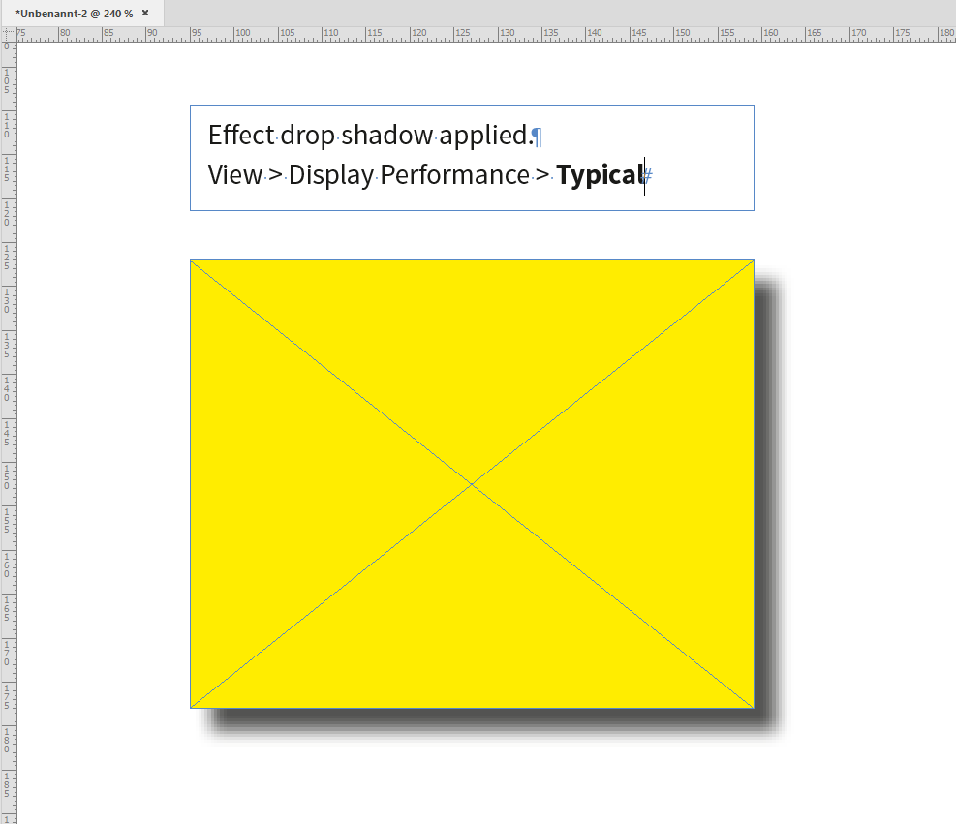Image resolution: width=956 pixels, height=824 pixels.
Task: Select the bold word "Typical"
Action: 599,175
